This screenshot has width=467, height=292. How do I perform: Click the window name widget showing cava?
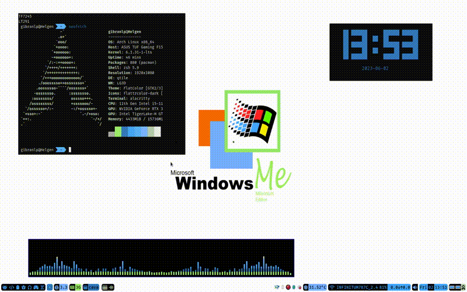tap(91, 287)
